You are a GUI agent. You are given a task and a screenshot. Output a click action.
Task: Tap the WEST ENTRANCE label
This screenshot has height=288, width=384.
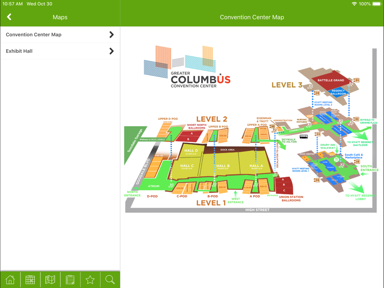[x=236, y=200]
